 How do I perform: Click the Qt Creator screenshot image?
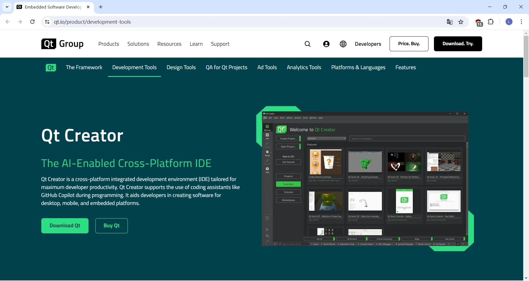coord(365,179)
